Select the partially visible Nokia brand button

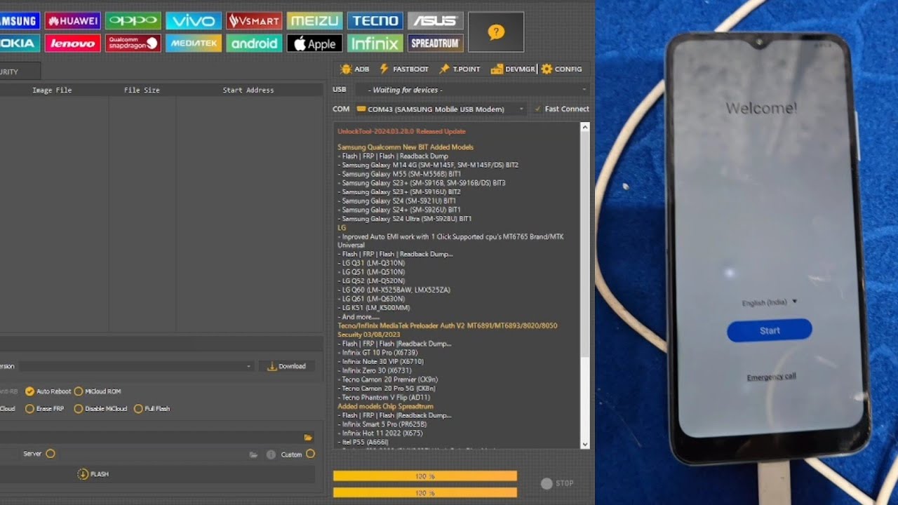click(x=20, y=43)
